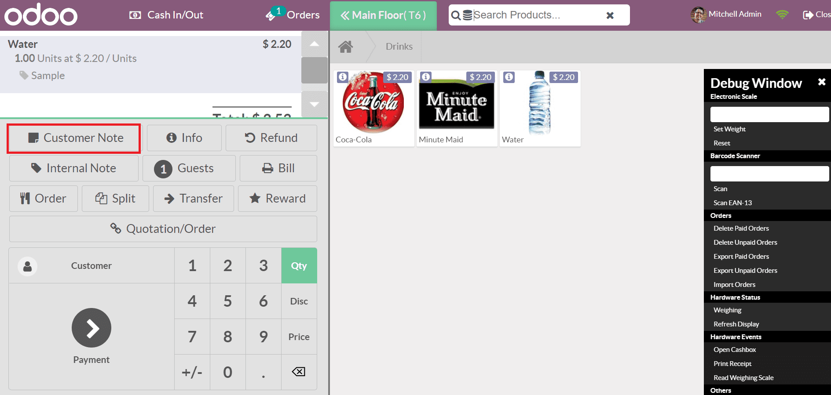Image resolution: width=831 pixels, height=395 pixels.
Task: Toggle sign with +/- key
Action: pyautogui.click(x=192, y=373)
